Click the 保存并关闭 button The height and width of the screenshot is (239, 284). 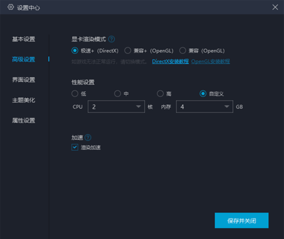click(x=241, y=220)
